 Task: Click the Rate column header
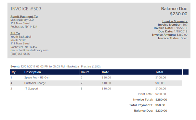coord(105,72)
